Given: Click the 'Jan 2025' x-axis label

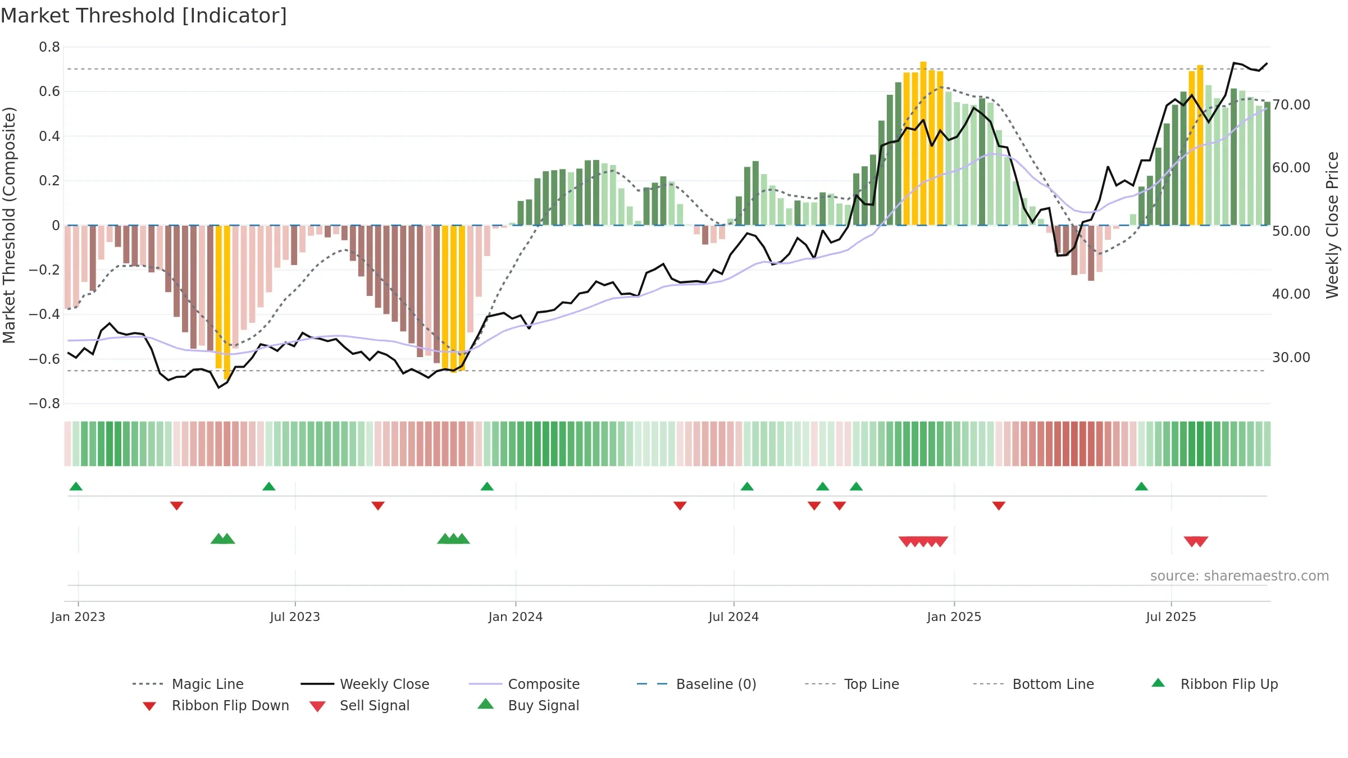Looking at the screenshot, I should click(954, 617).
